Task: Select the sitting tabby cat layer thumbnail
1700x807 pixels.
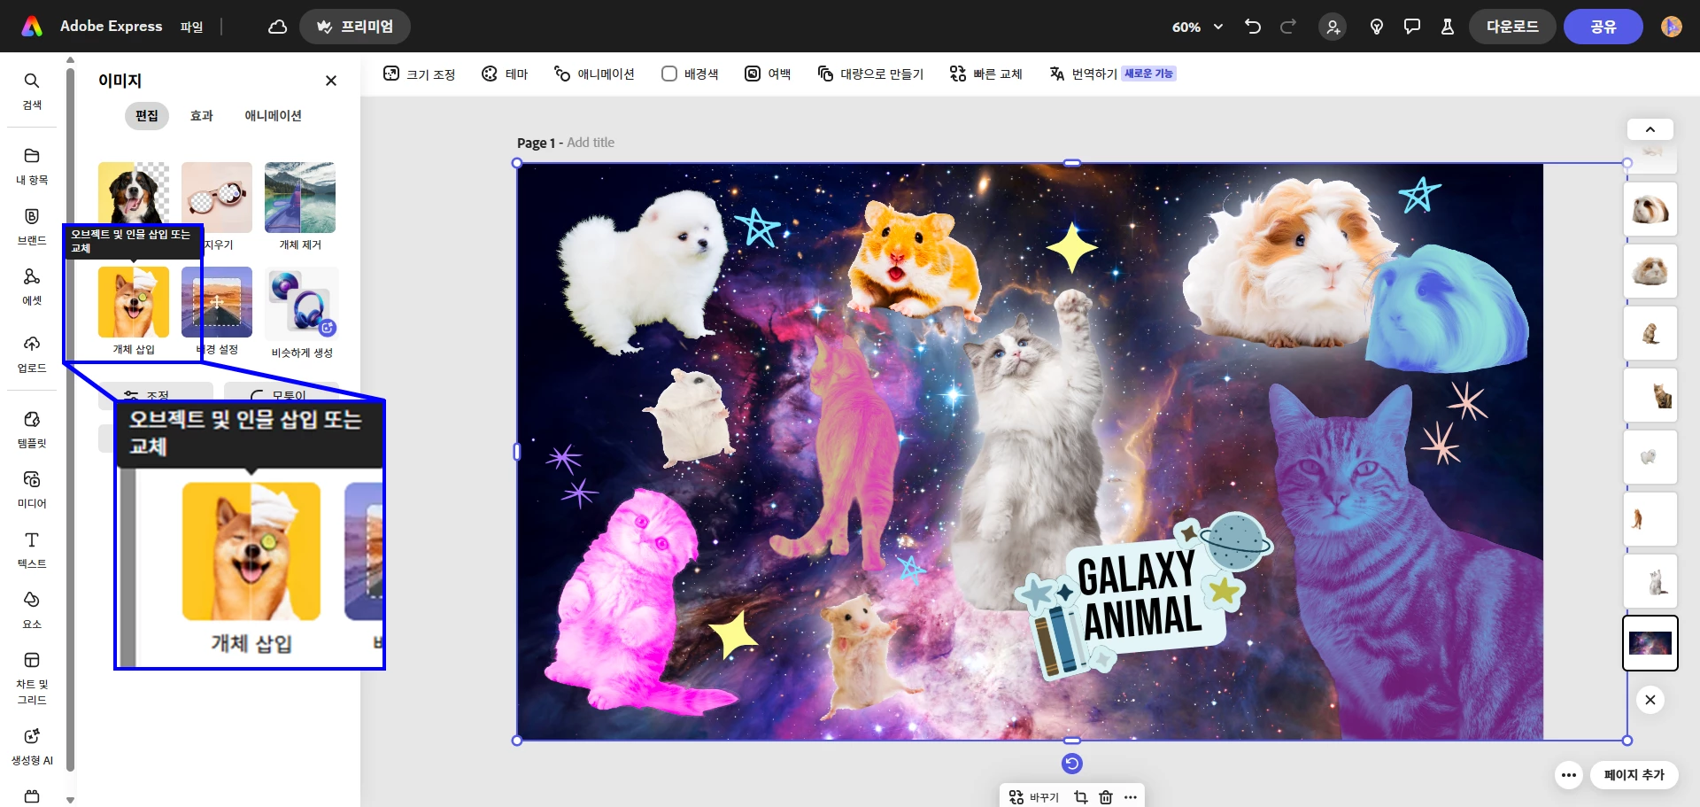Action: click(1650, 395)
